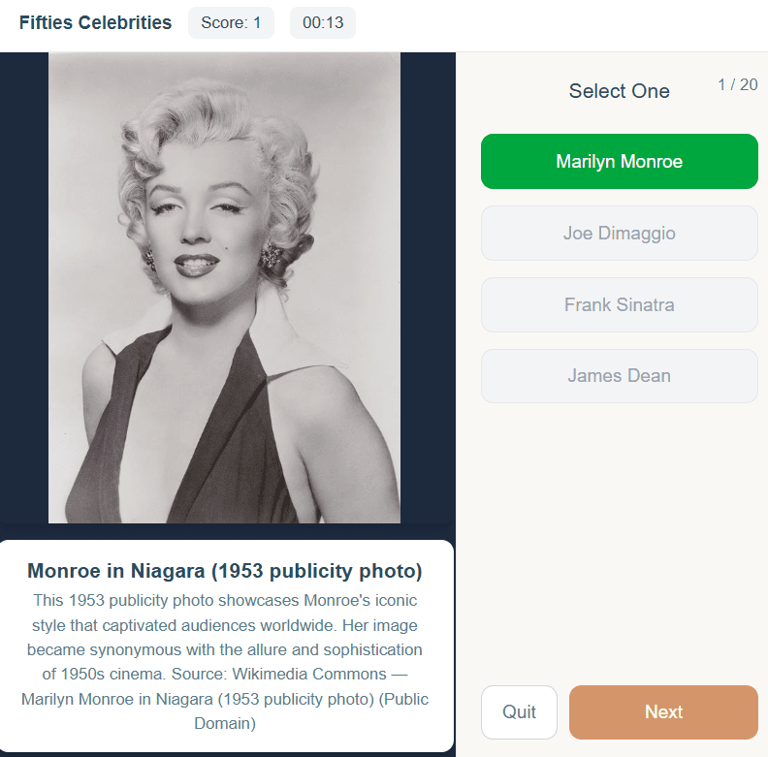Open the Marilyn Monroe publicity photo

[224, 287]
